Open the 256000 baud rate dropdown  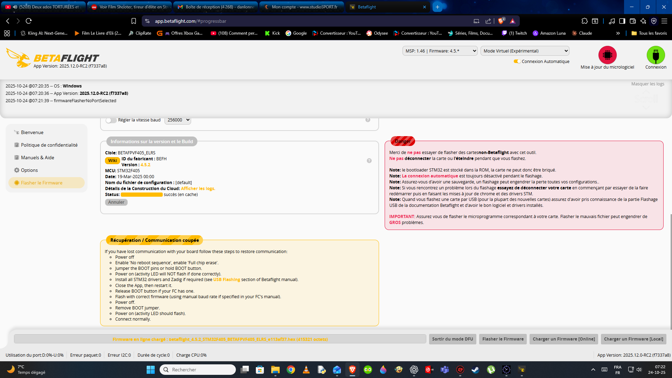(x=178, y=120)
